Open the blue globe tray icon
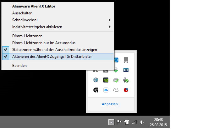 click(x=96, y=80)
